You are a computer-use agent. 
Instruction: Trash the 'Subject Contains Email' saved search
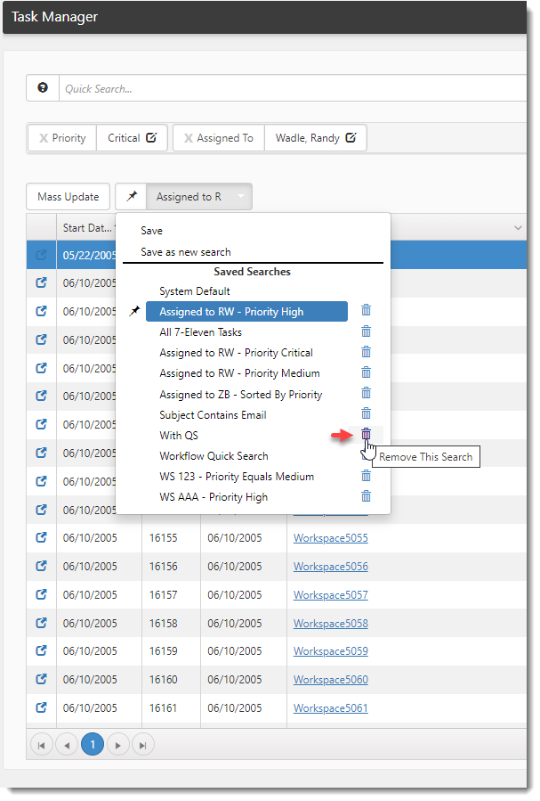[x=366, y=413]
